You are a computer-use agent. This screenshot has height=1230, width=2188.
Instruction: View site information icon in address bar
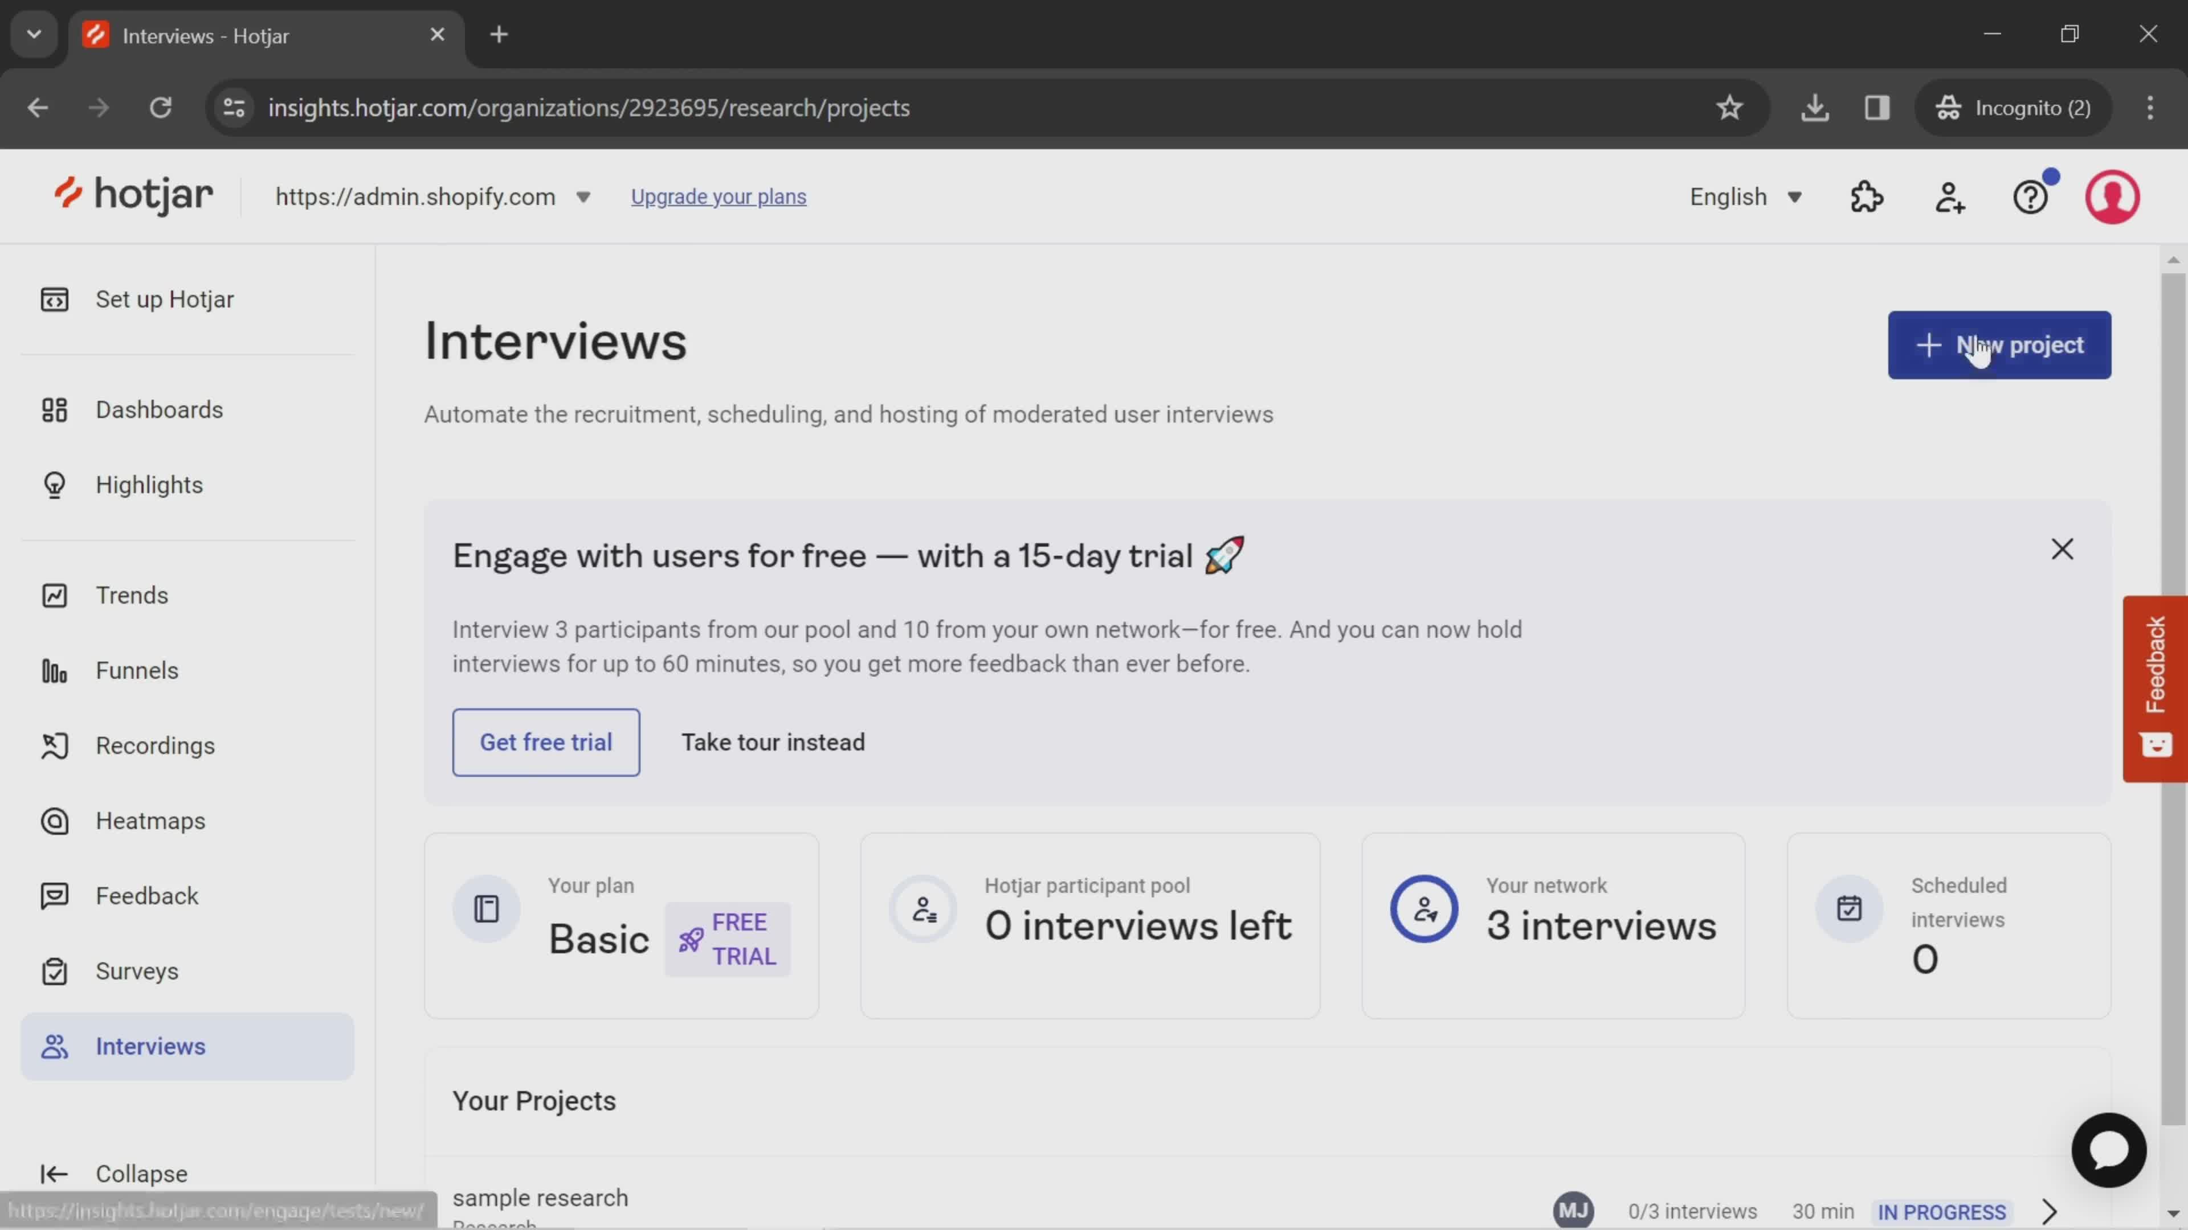pyautogui.click(x=234, y=108)
